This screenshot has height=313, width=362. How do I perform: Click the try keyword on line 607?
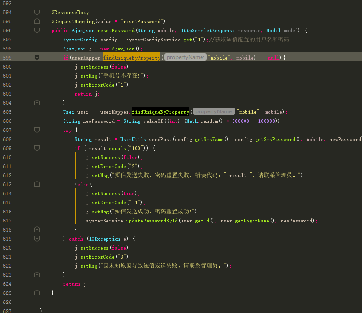click(67, 131)
